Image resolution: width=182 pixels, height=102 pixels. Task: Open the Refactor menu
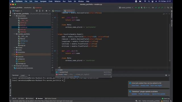tap(57, 1)
